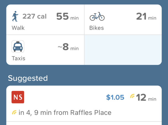
Task: Select the Taxis travel option label
Action: (x=19, y=58)
